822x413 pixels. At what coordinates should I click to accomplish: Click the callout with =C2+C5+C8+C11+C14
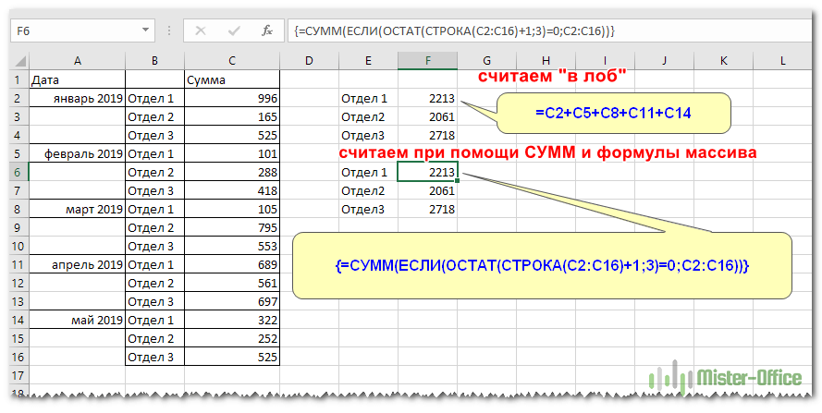pos(613,113)
